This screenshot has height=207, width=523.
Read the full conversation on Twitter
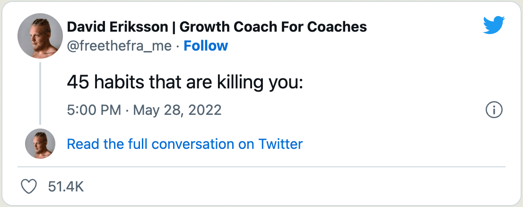point(184,144)
